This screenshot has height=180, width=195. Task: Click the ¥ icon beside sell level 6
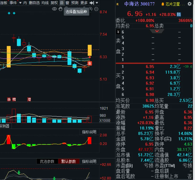(x=118, y=32)
